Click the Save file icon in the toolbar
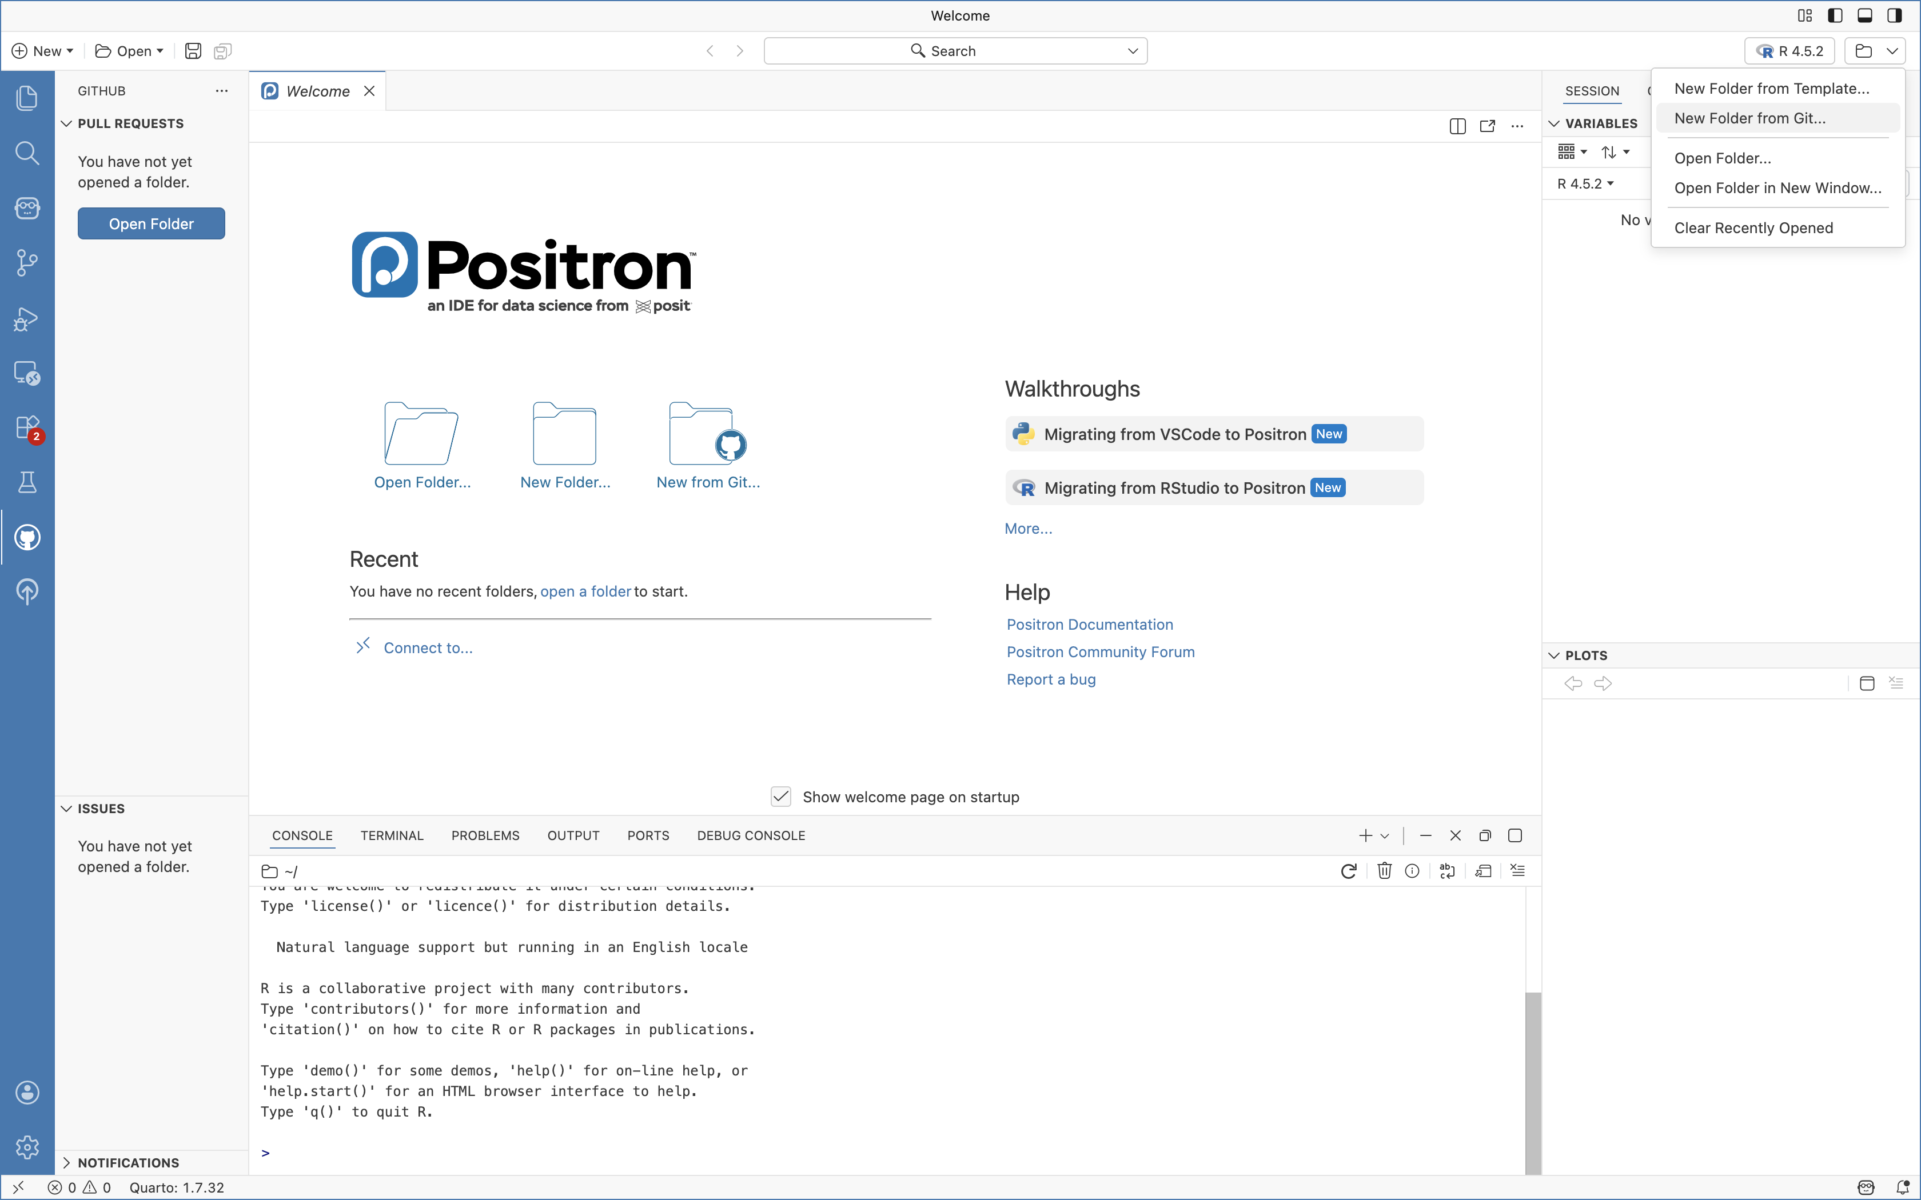The height and width of the screenshot is (1200, 1921). coord(193,51)
